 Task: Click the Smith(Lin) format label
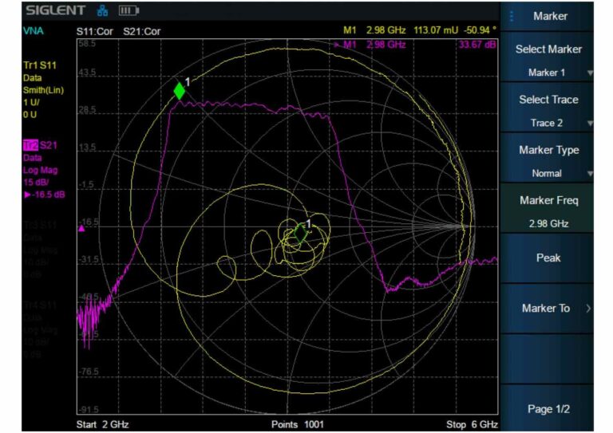click(43, 90)
